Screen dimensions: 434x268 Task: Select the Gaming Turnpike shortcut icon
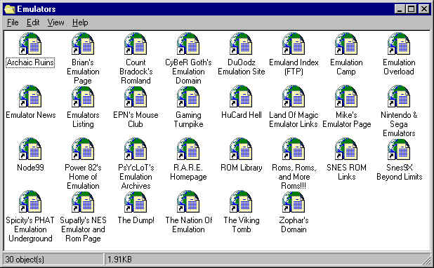click(x=188, y=96)
